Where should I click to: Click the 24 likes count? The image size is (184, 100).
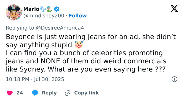click(20, 93)
